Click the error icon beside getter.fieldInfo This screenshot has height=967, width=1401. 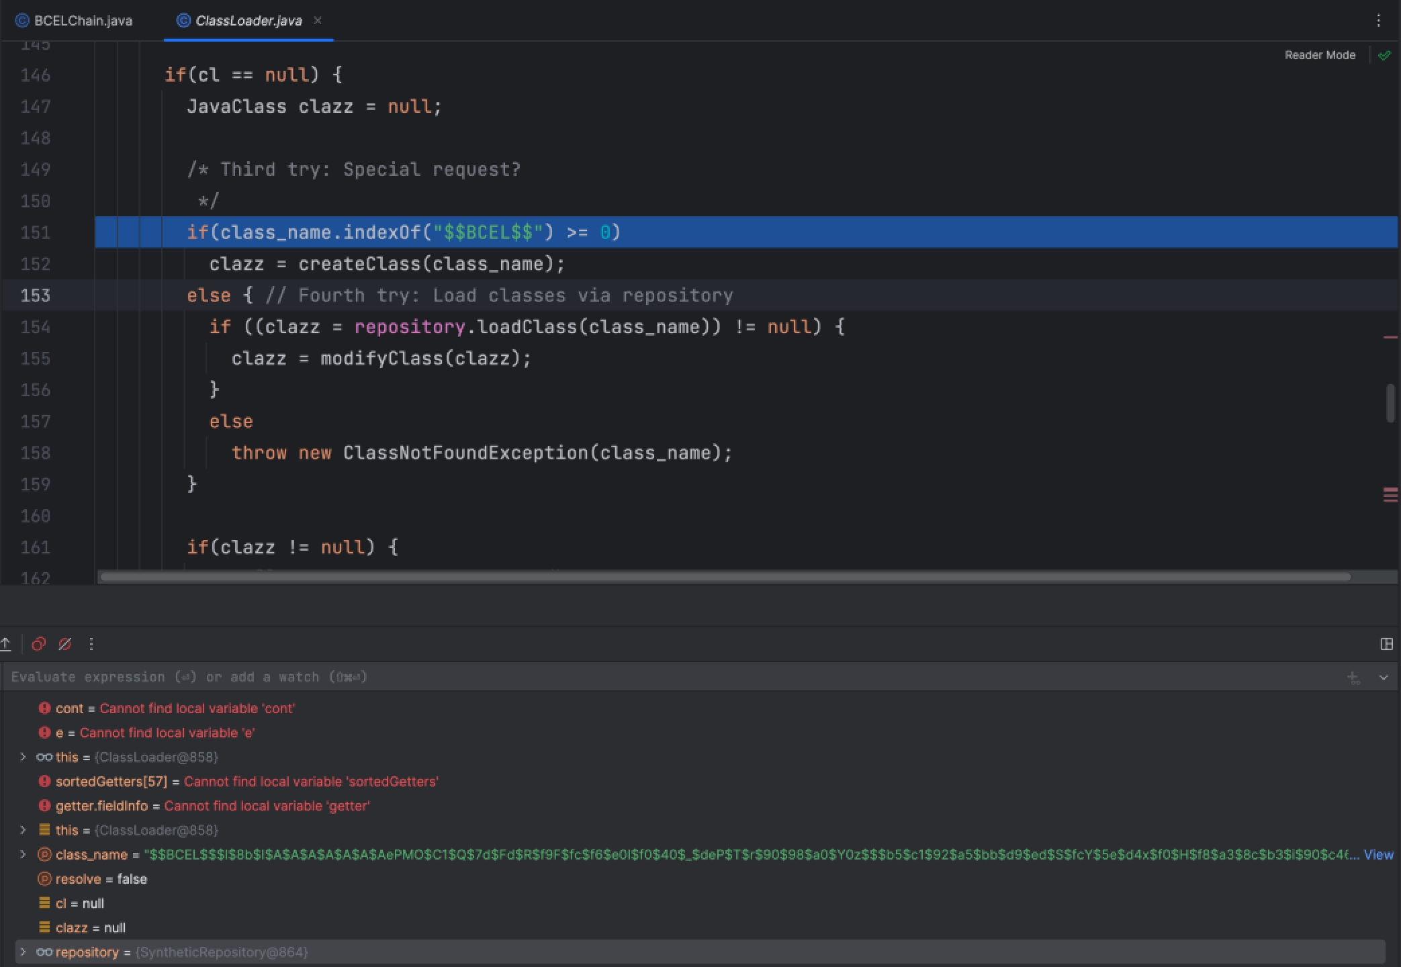click(44, 806)
